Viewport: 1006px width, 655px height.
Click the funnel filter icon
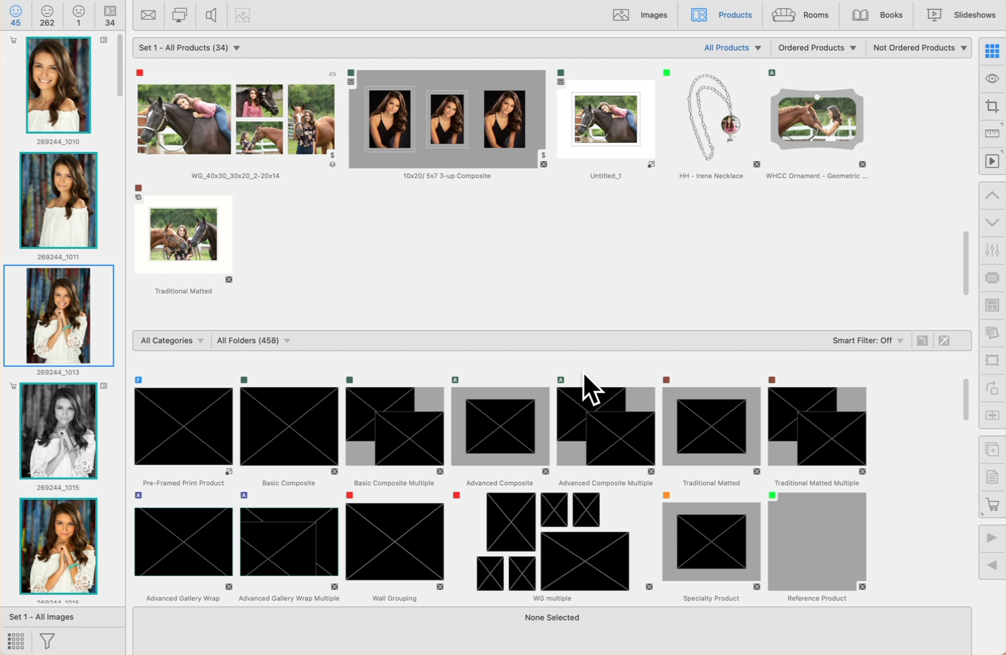pyautogui.click(x=47, y=640)
